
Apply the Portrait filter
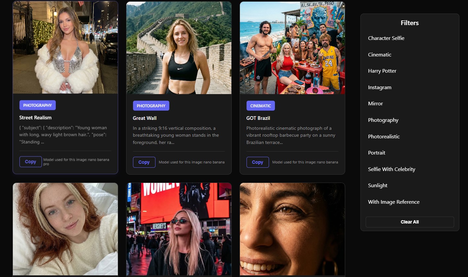pyautogui.click(x=377, y=153)
